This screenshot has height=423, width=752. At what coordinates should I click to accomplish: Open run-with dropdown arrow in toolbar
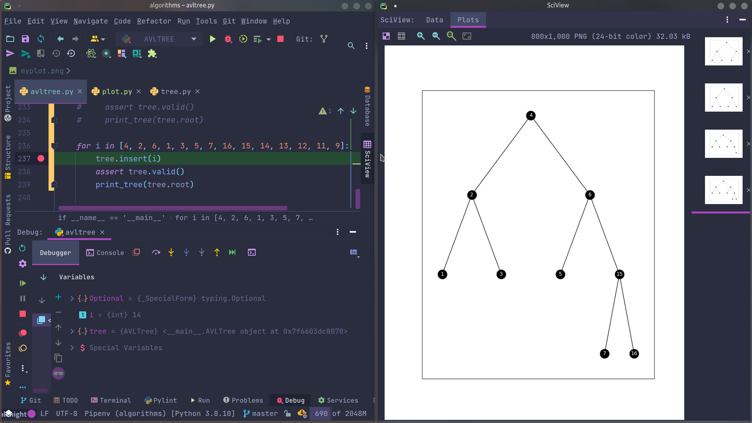tap(269, 39)
